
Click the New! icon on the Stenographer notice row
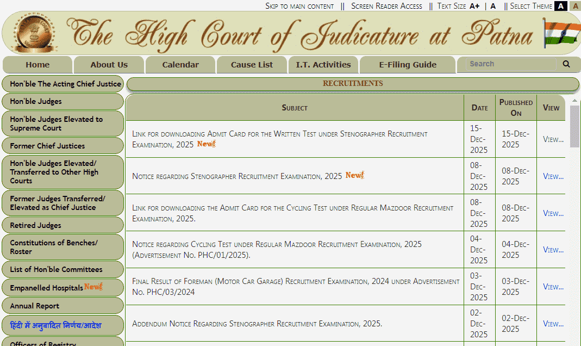354,175
